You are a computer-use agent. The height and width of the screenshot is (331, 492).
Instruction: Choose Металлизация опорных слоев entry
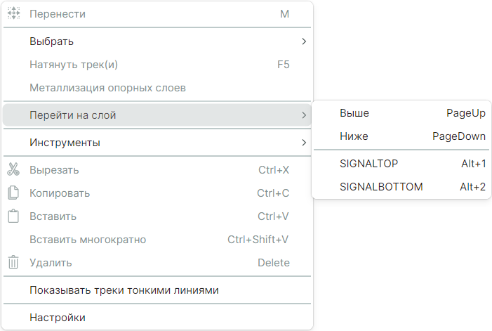point(107,88)
